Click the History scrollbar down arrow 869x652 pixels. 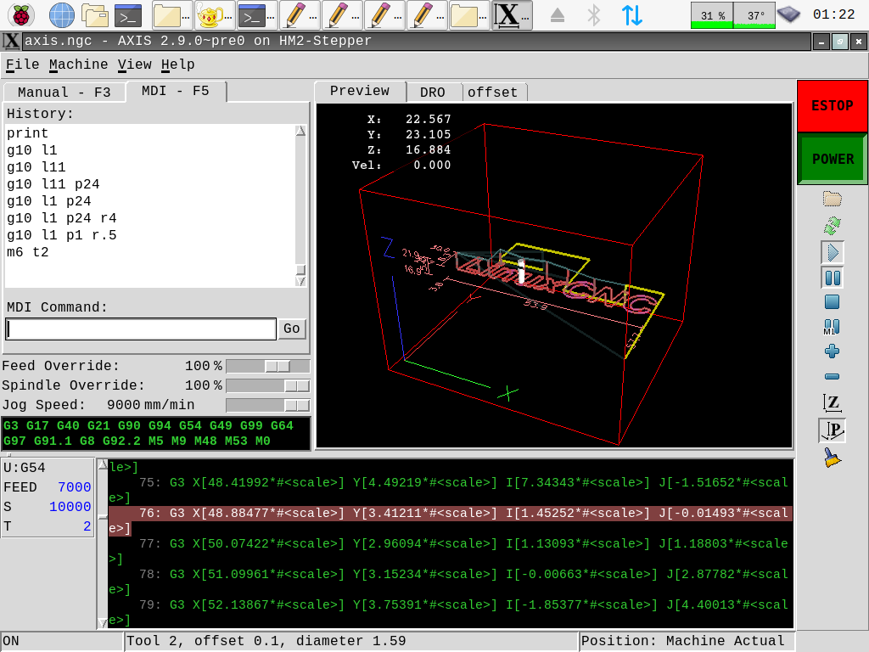point(300,281)
